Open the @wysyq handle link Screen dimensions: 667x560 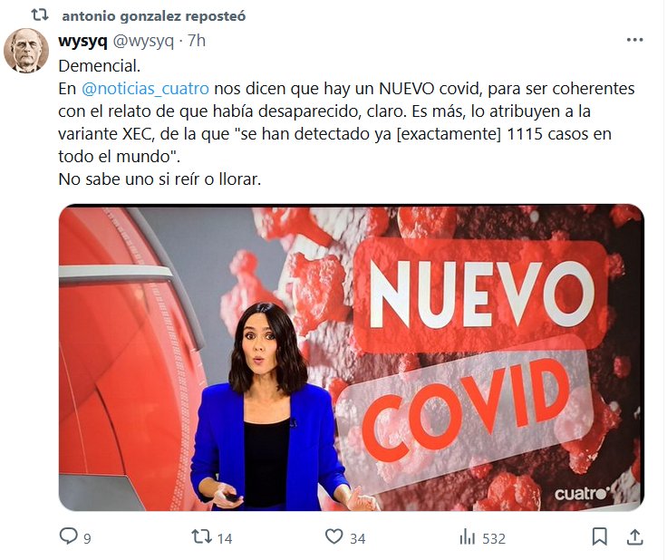point(143,42)
